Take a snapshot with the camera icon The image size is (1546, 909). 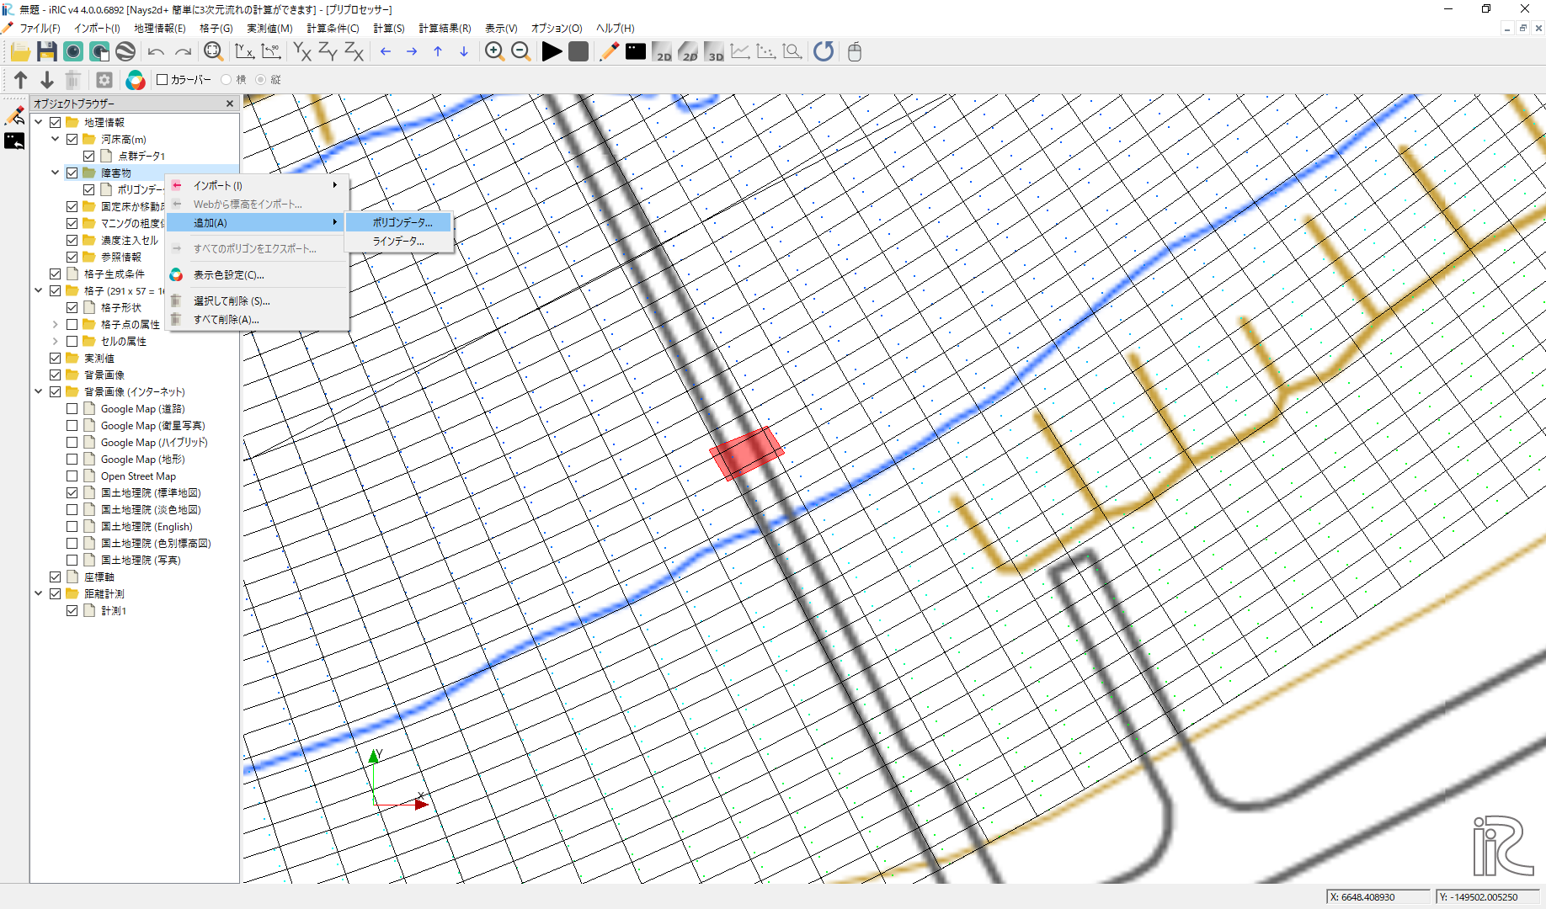pyautogui.click(x=73, y=52)
